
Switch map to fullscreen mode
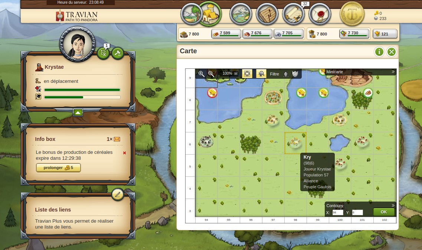247,74
